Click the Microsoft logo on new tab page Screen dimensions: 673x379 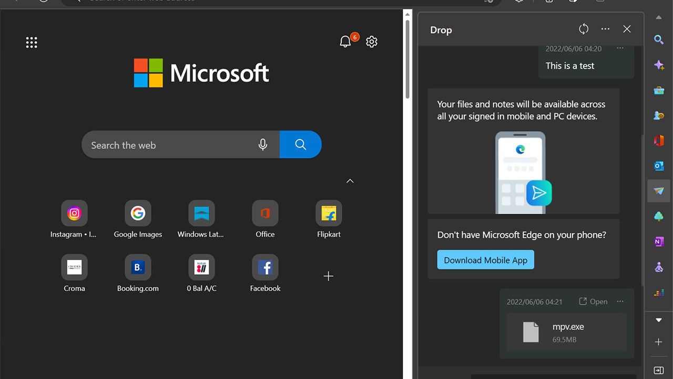pyautogui.click(x=201, y=73)
